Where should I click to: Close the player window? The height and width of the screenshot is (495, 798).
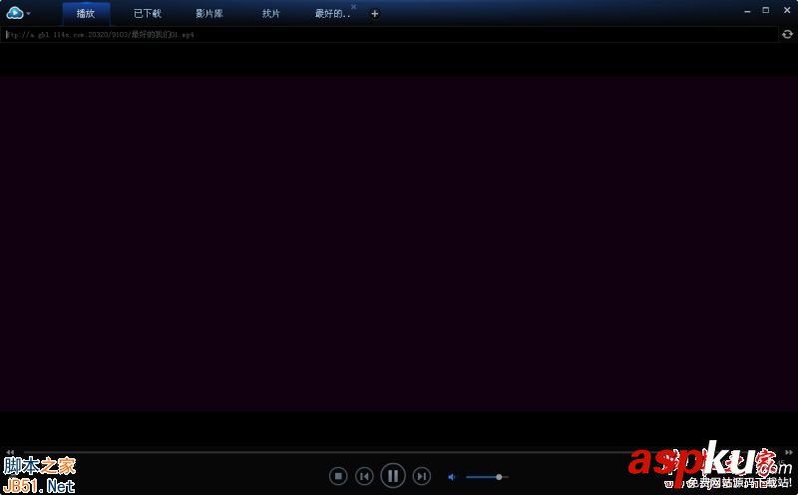point(787,10)
